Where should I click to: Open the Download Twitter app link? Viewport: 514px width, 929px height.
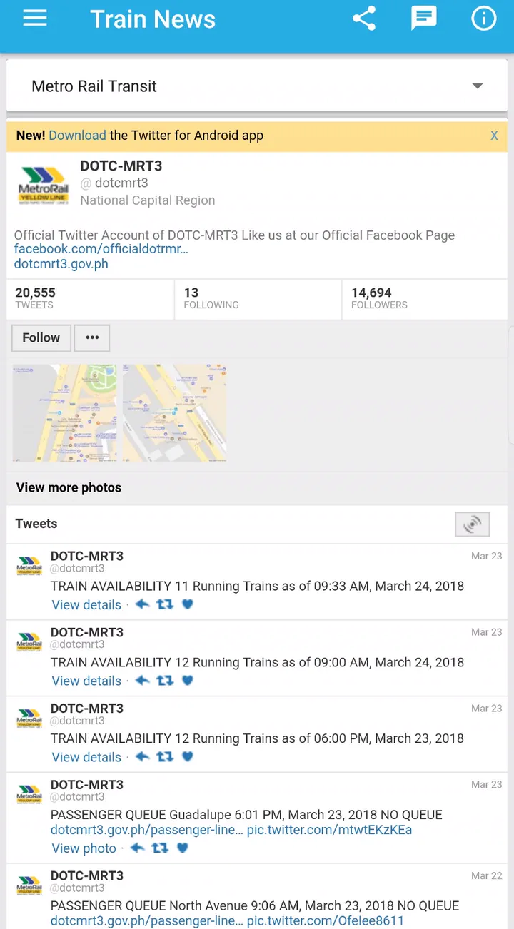pos(77,136)
